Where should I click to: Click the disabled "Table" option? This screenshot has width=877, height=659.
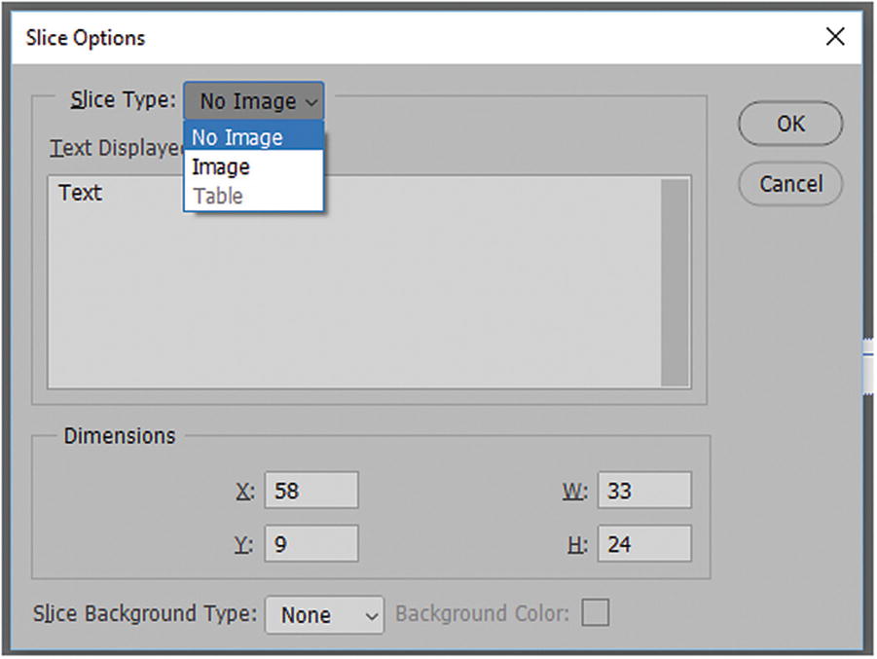(217, 196)
